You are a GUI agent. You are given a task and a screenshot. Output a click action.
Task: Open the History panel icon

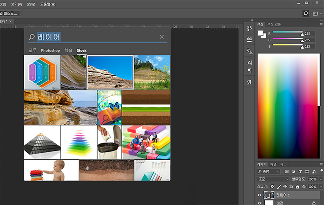249,29
